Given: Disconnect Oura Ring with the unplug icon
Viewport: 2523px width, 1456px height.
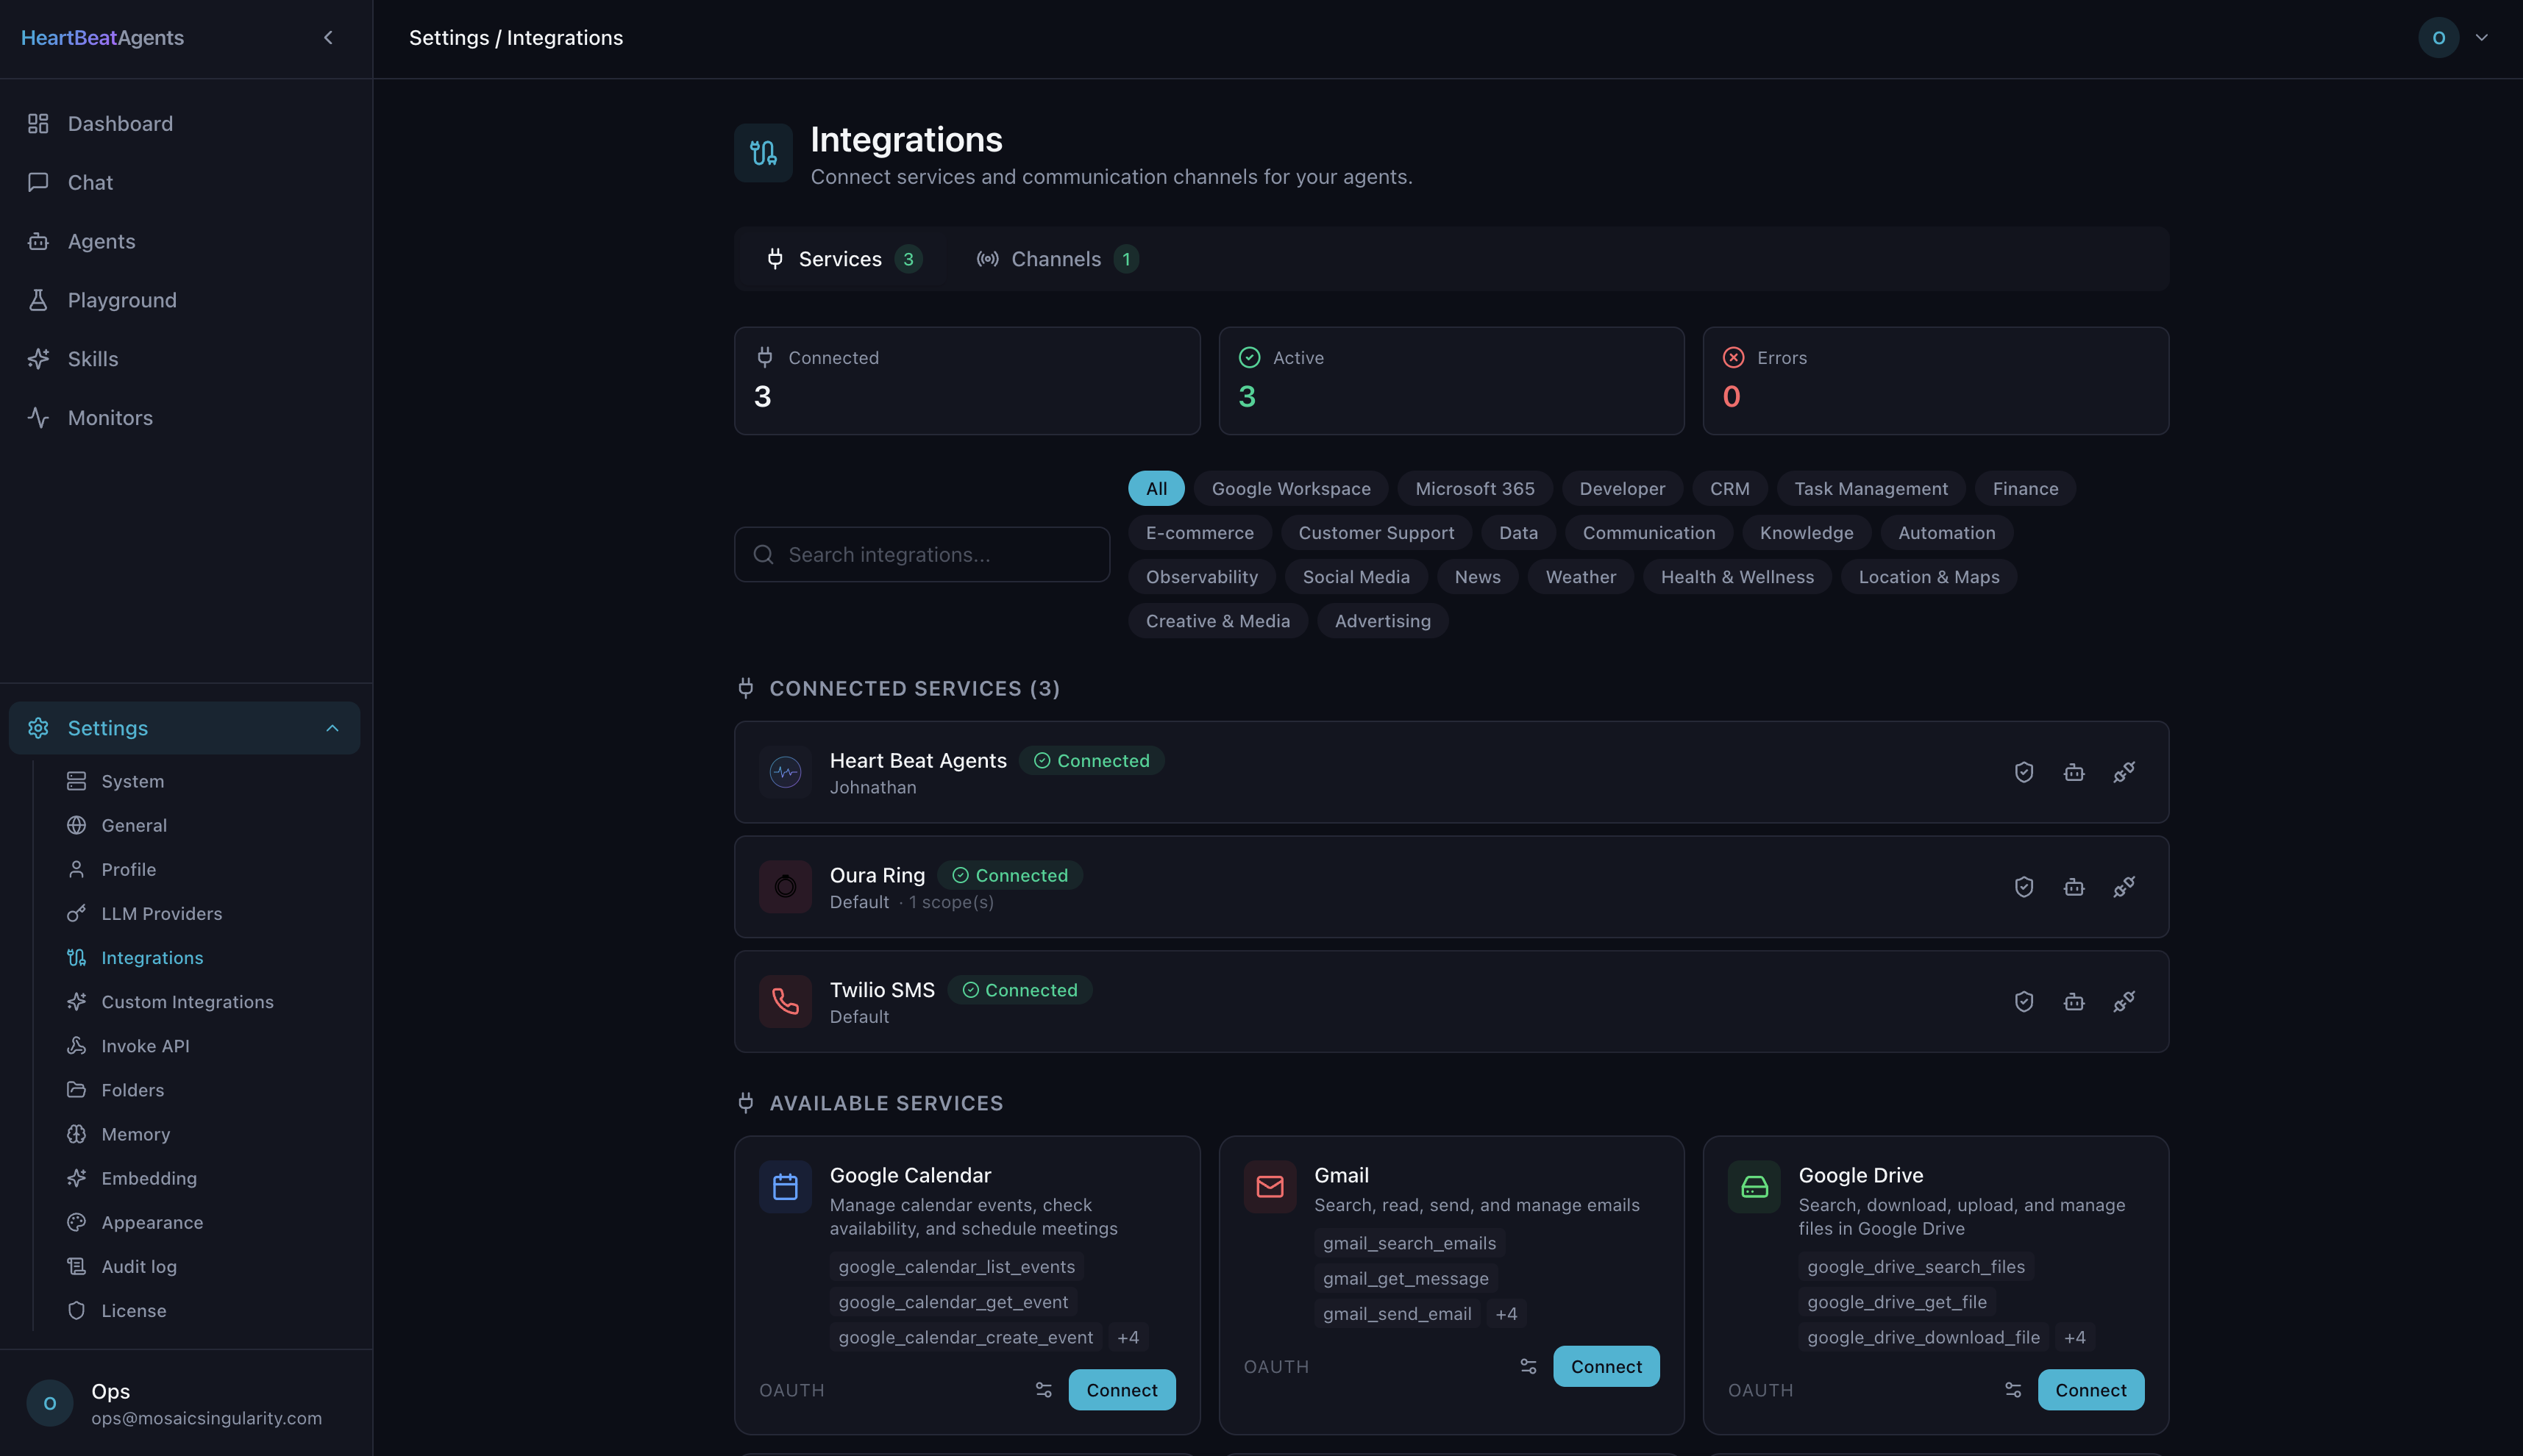Looking at the screenshot, I should pos(2124,887).
